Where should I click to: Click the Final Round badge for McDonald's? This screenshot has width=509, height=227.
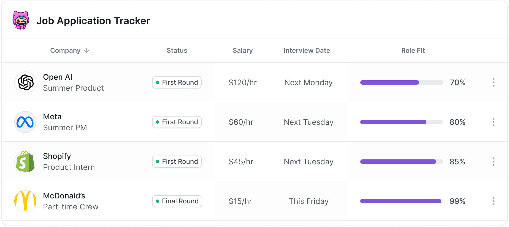(x=177, y=201)
